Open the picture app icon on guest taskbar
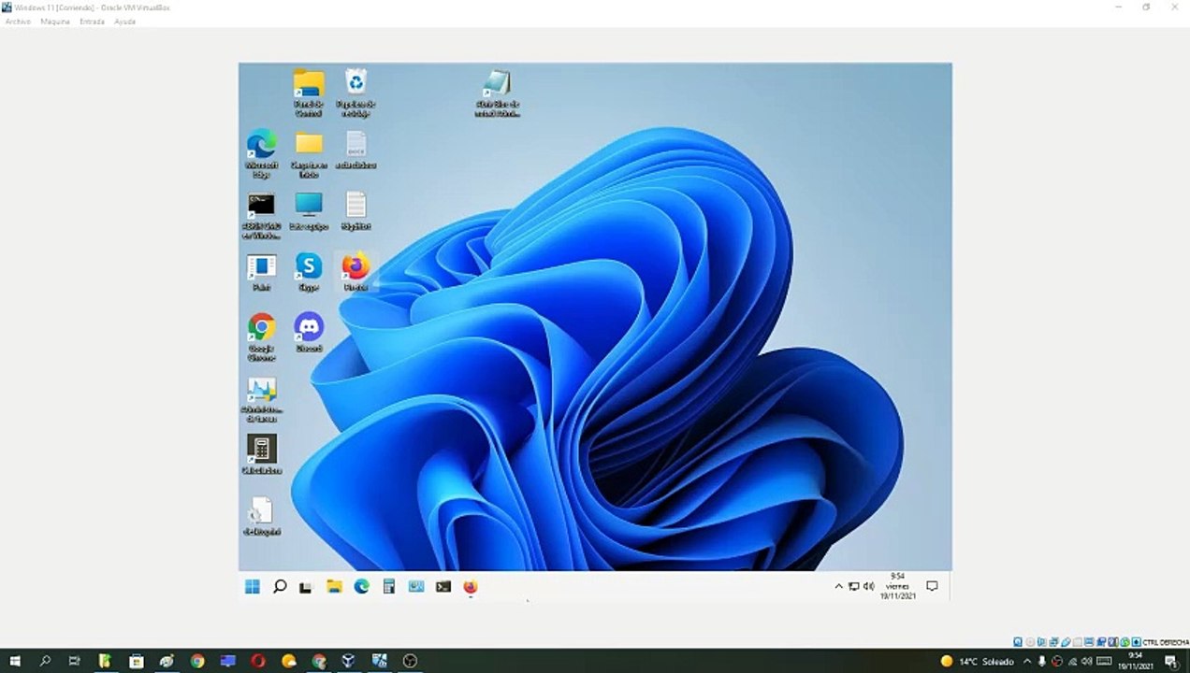The image size is (1190, 673). [x=416, y=586]
